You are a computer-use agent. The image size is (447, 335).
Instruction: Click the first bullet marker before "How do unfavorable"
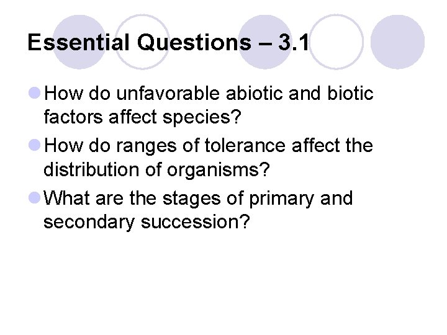tap(35, 94)
